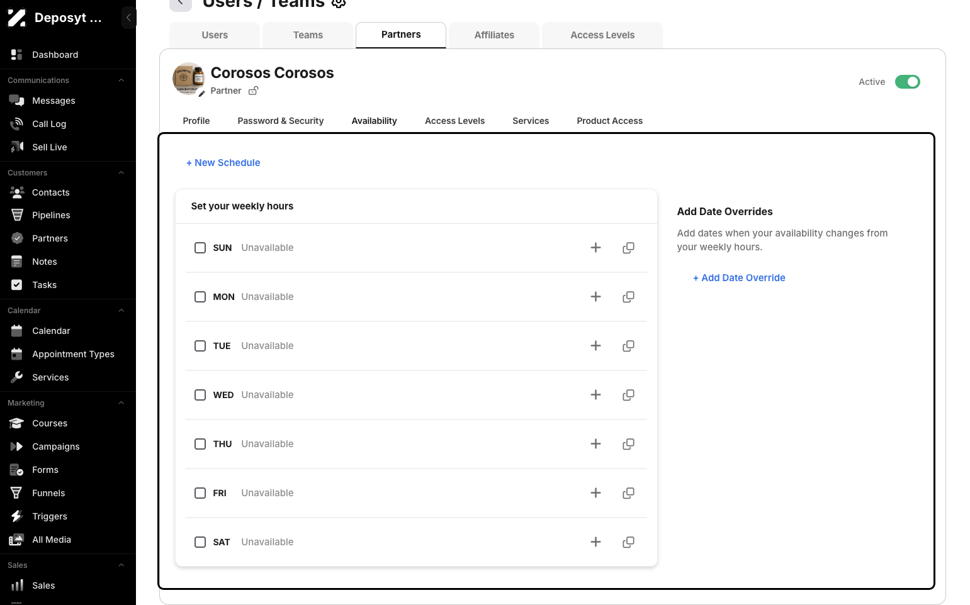Open the Messages chat icon
The image size is (970, 605).
[17, 101]
